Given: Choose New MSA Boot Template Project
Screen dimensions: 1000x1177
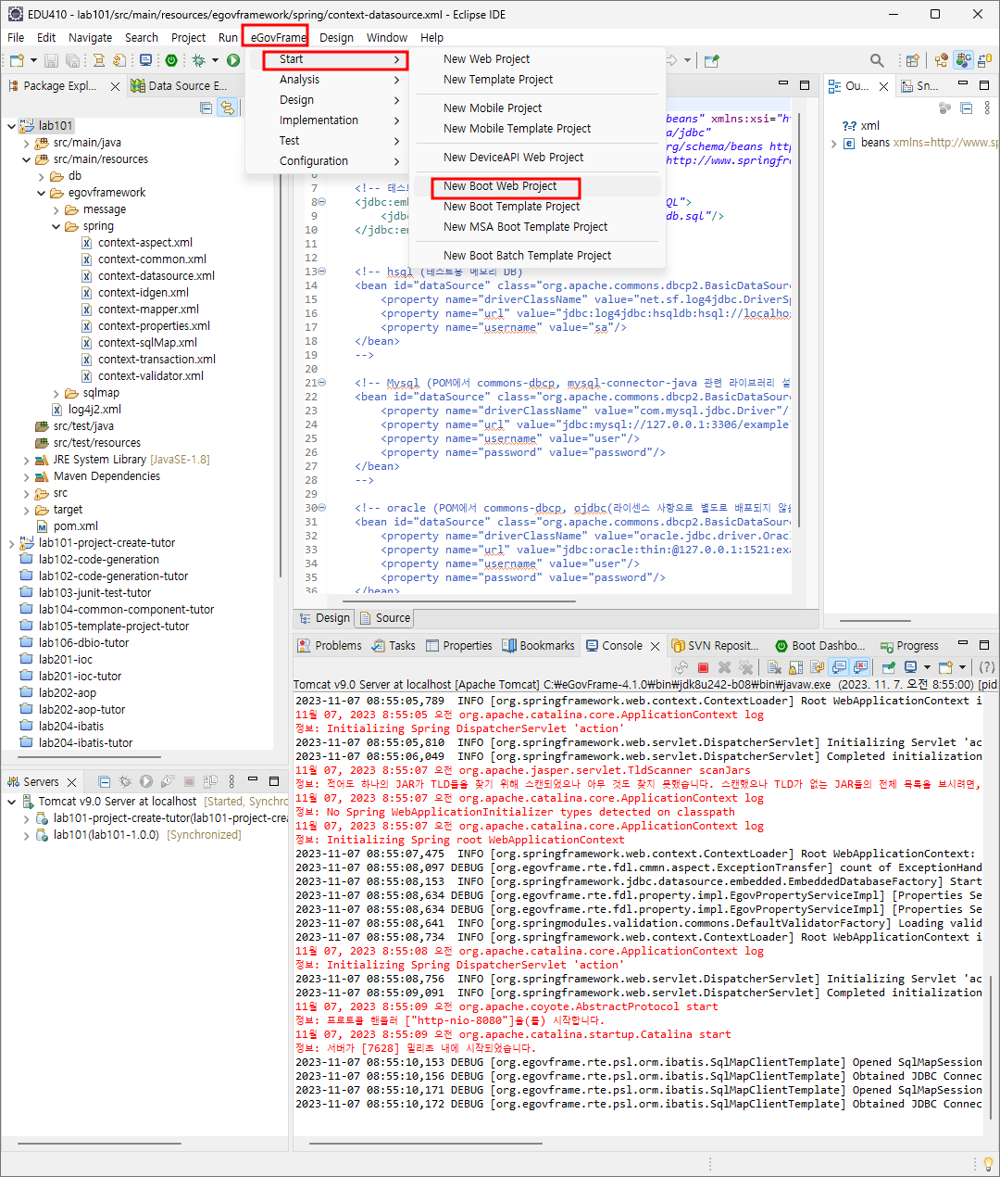Looking at the screenshot, I should pos(525,227).
